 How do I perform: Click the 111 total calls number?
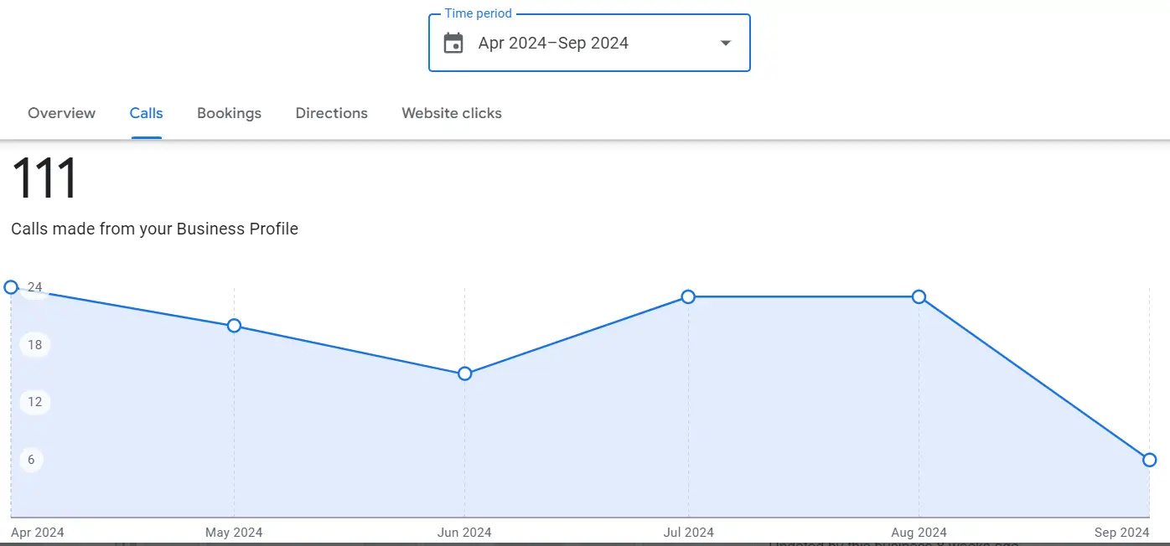[44, 178]
